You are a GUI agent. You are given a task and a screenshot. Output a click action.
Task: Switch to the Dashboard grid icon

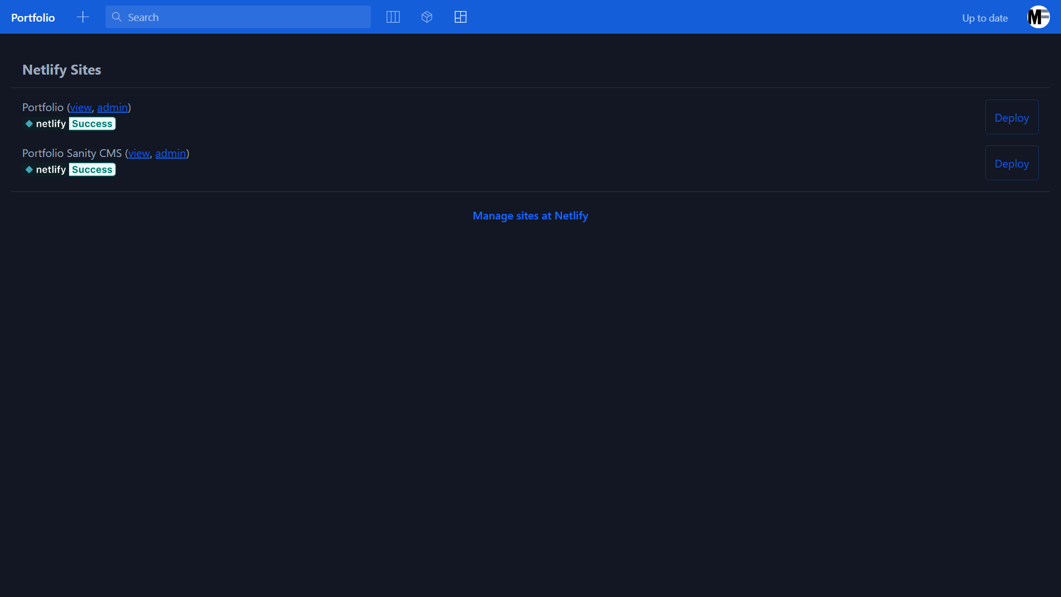point(460,17)
